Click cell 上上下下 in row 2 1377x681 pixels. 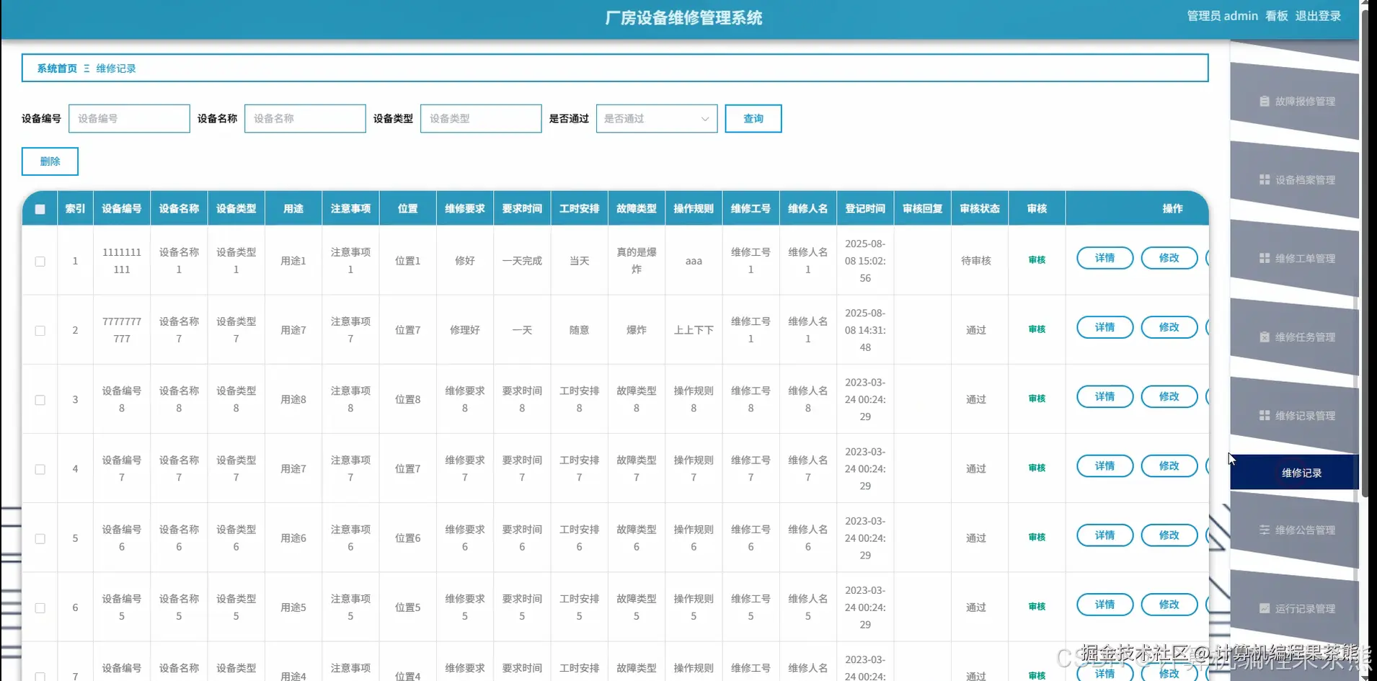pyautogui.click(x=694, y=330)
